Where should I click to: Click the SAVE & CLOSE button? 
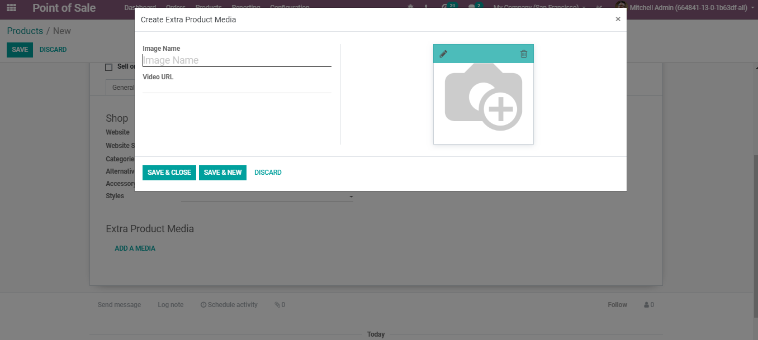point(169,173)
